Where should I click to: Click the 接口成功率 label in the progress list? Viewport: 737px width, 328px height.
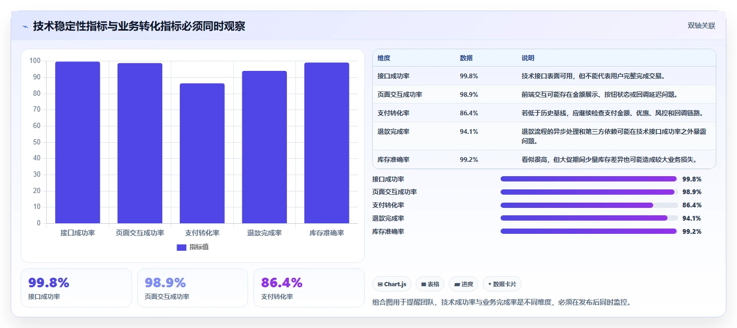388,179
